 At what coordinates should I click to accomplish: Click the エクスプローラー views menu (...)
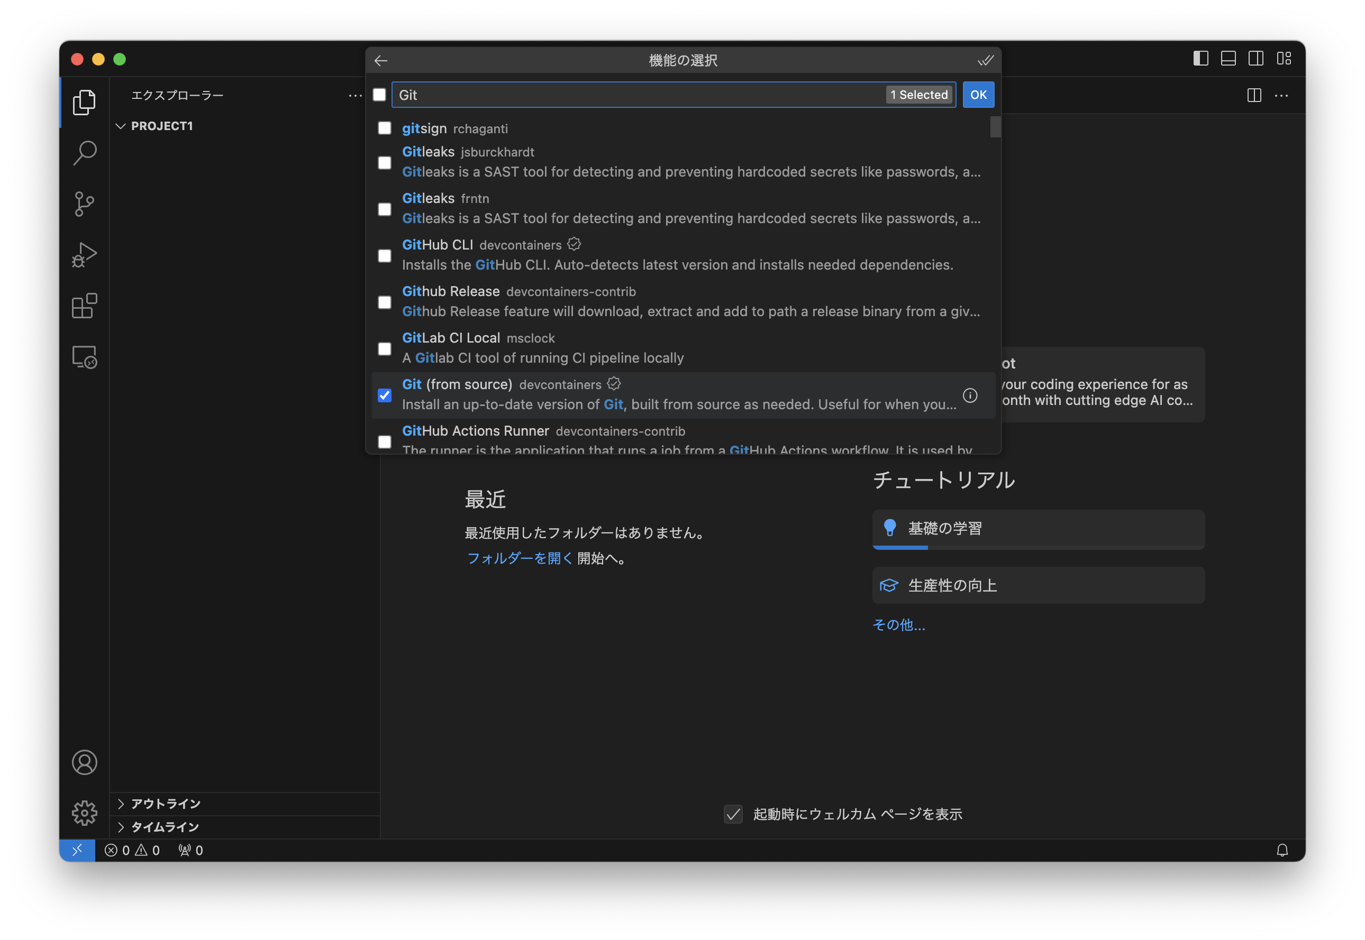pos(355,95)
